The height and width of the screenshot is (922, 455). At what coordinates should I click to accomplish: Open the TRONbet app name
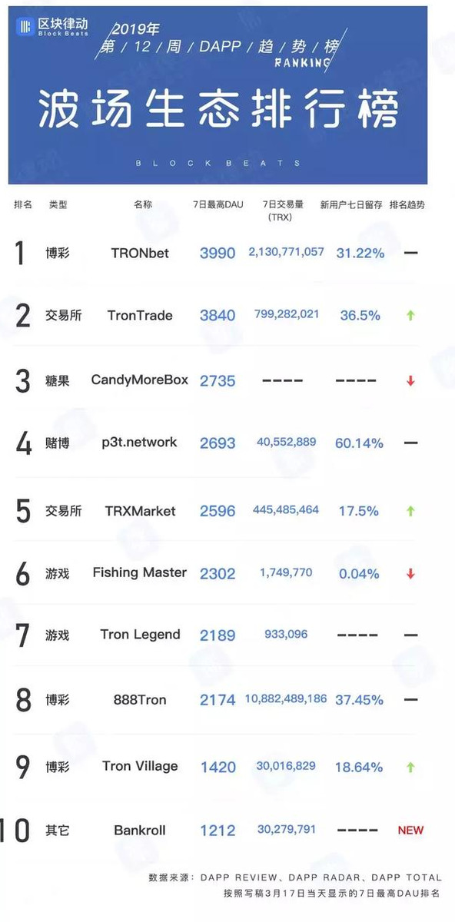(x=140, y=253)
